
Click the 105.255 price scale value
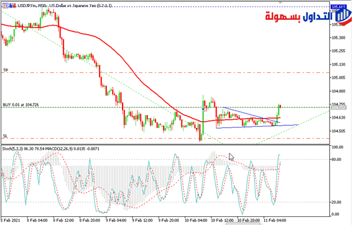[339, 51]
